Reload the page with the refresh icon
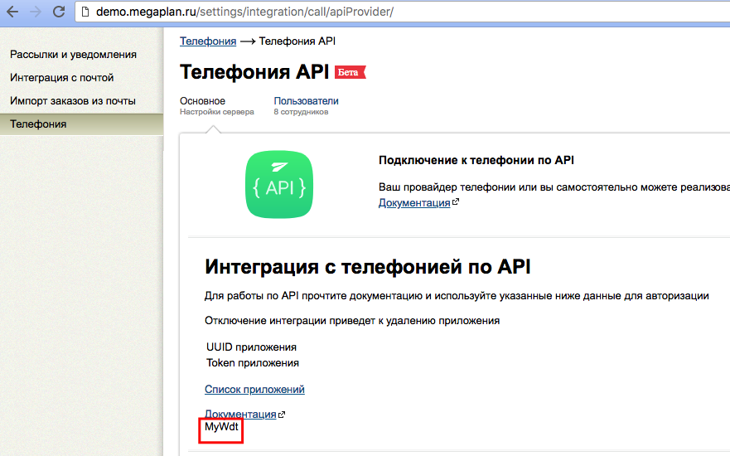 tap(58, 12)
